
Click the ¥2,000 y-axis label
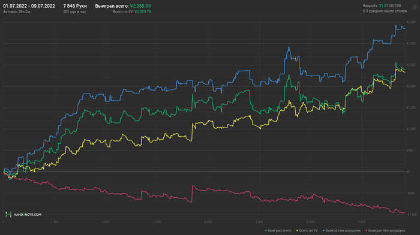pyautogui.click(x=411, y=86)
